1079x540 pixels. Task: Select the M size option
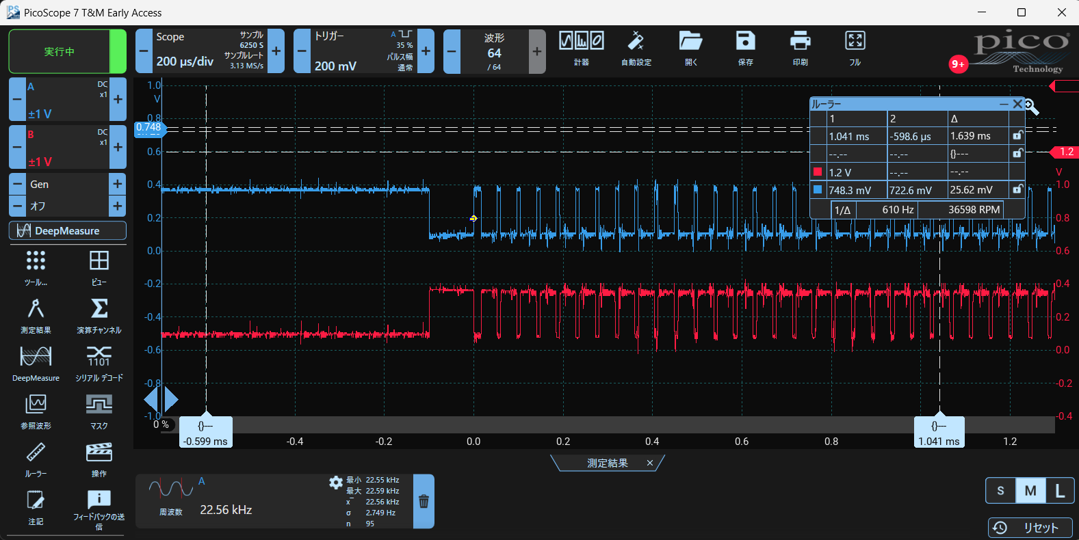pyautogui.click(x=1030, y=490)
